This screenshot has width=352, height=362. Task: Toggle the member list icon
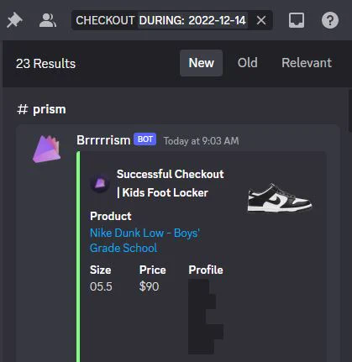[48, 20]
